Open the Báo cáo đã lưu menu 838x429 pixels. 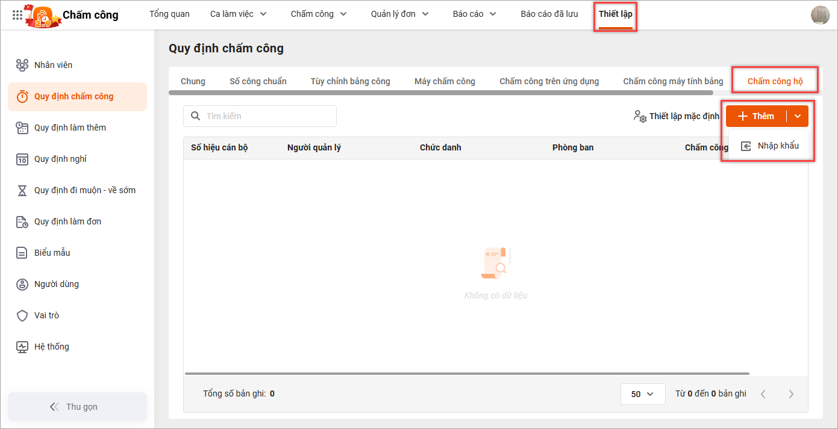point(549,14)
